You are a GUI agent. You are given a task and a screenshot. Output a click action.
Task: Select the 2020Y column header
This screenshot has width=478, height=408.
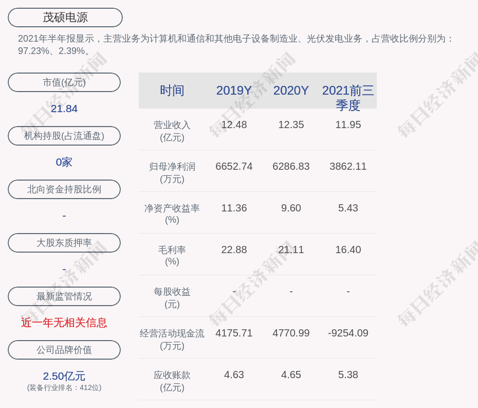tap(291, 91)
